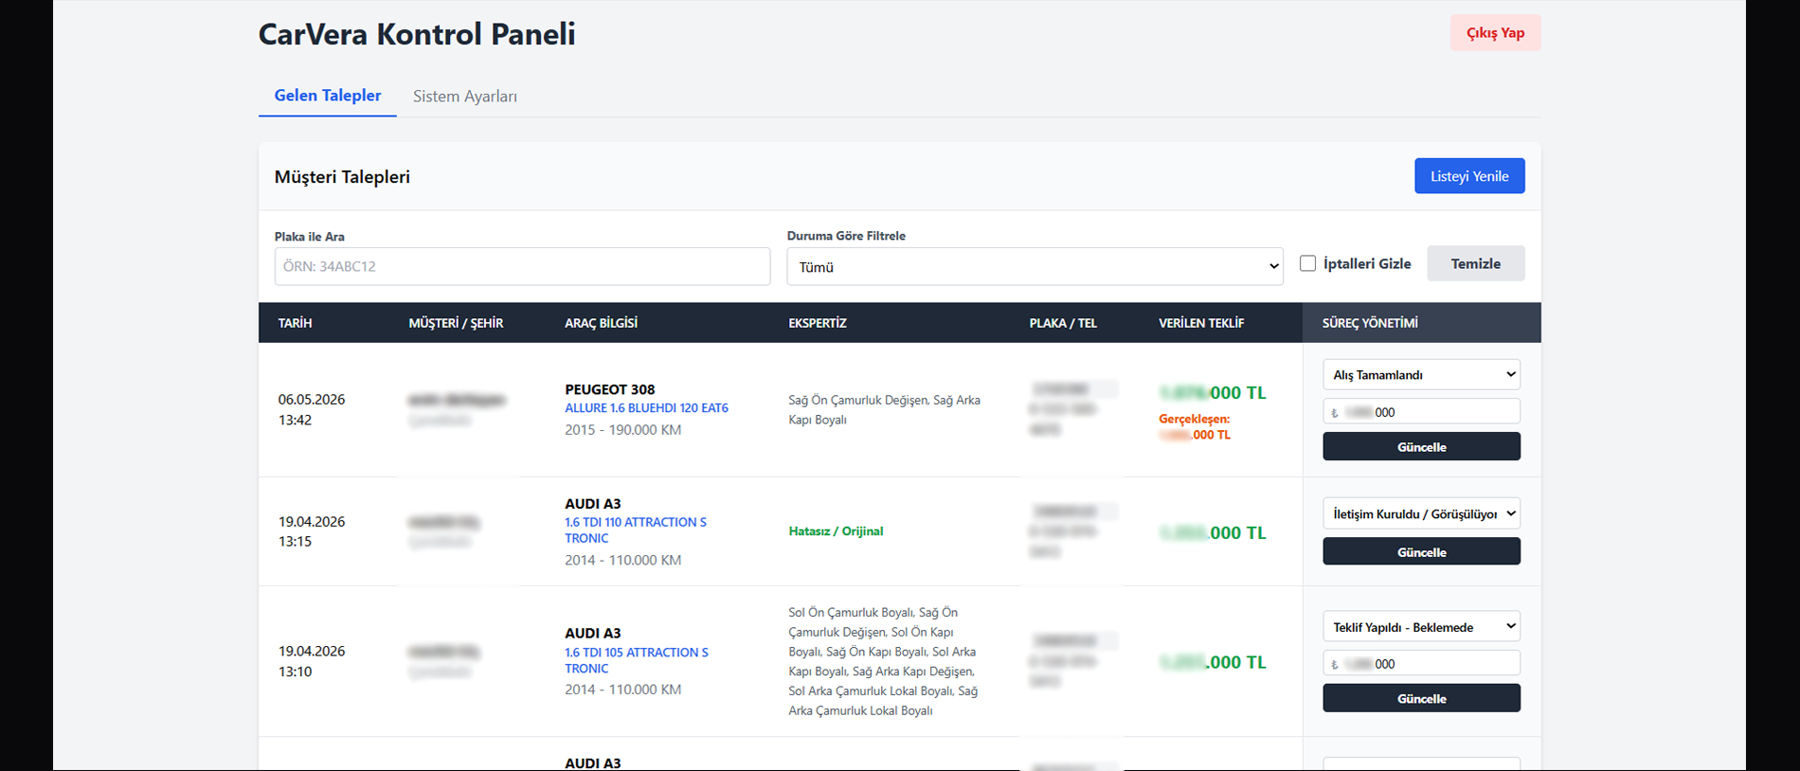Viewport: 1800px width, 771px height.
Task: Click the price field in 19.04.2026 13:10 row
Action: pos(1421,664)
